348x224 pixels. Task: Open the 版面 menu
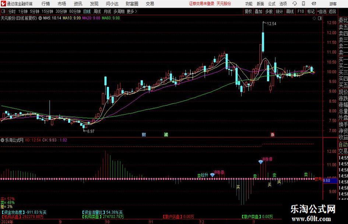coord(260,4)
